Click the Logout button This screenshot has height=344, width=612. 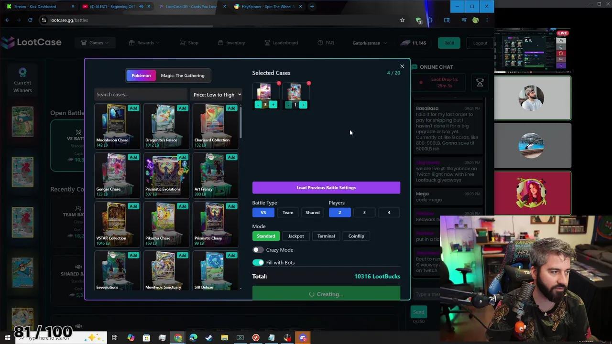pyautogui.click(x=480, y=43)
